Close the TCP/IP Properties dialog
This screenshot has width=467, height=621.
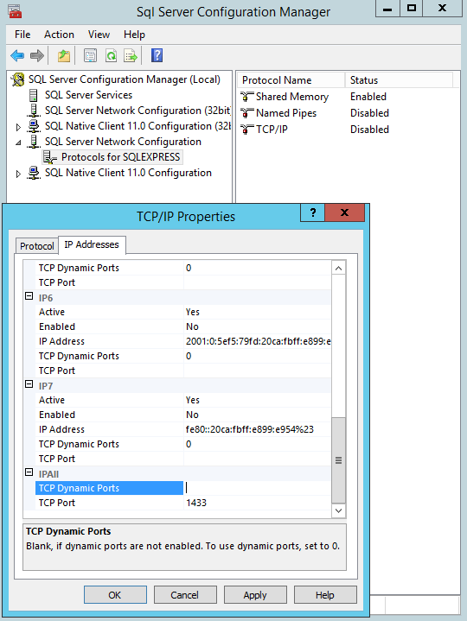(344, 213)
